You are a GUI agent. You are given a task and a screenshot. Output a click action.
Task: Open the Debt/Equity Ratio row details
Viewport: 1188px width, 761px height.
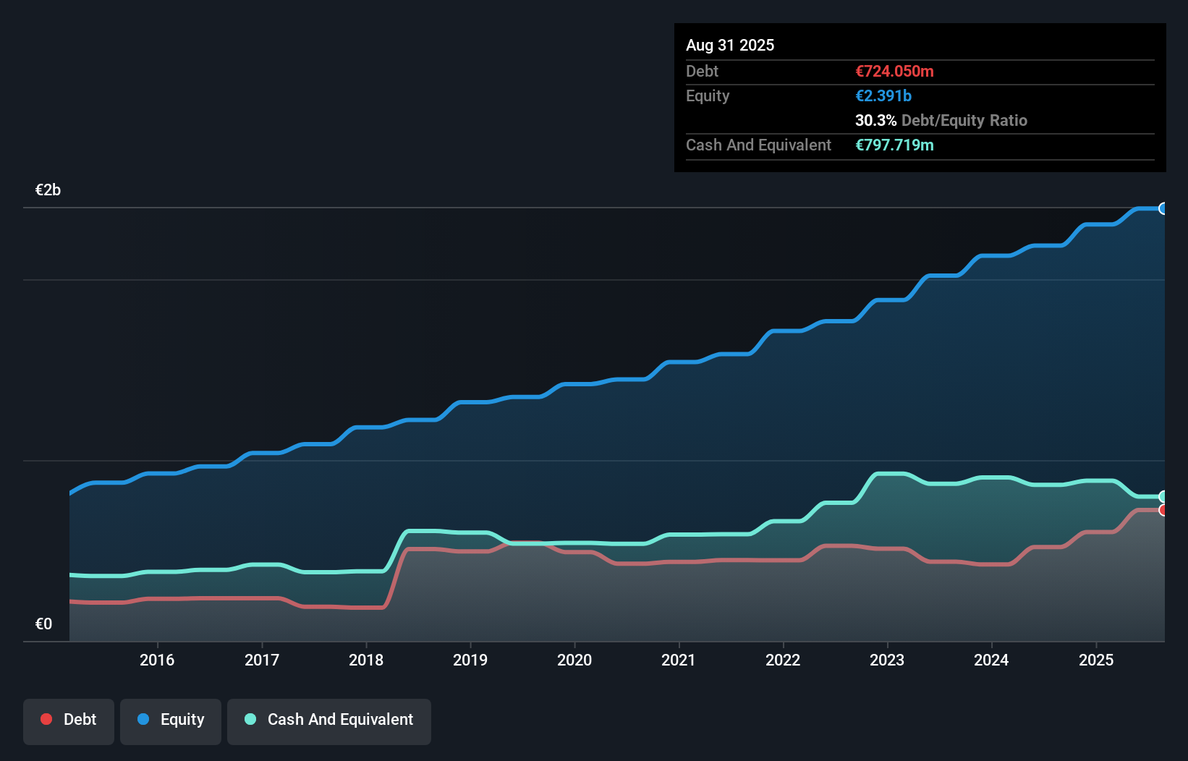point(941,121)
